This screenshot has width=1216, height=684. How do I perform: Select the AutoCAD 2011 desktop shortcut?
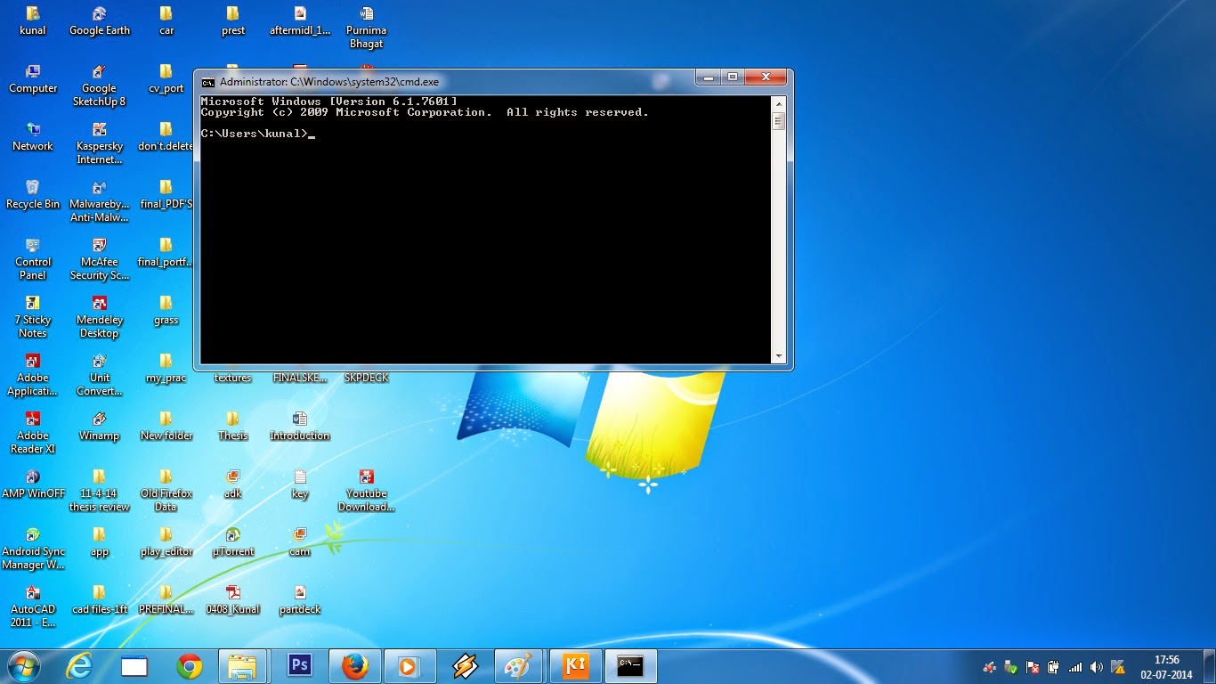point(33,607)
